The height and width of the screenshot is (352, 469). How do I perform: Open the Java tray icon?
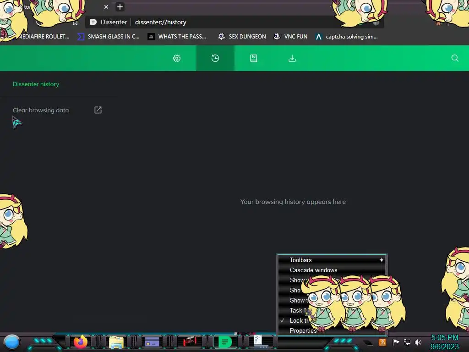[x=382, y=342]
